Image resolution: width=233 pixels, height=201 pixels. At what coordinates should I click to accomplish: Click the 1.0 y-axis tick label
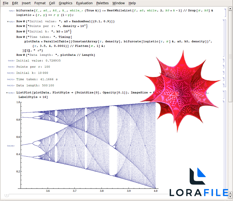18,102
